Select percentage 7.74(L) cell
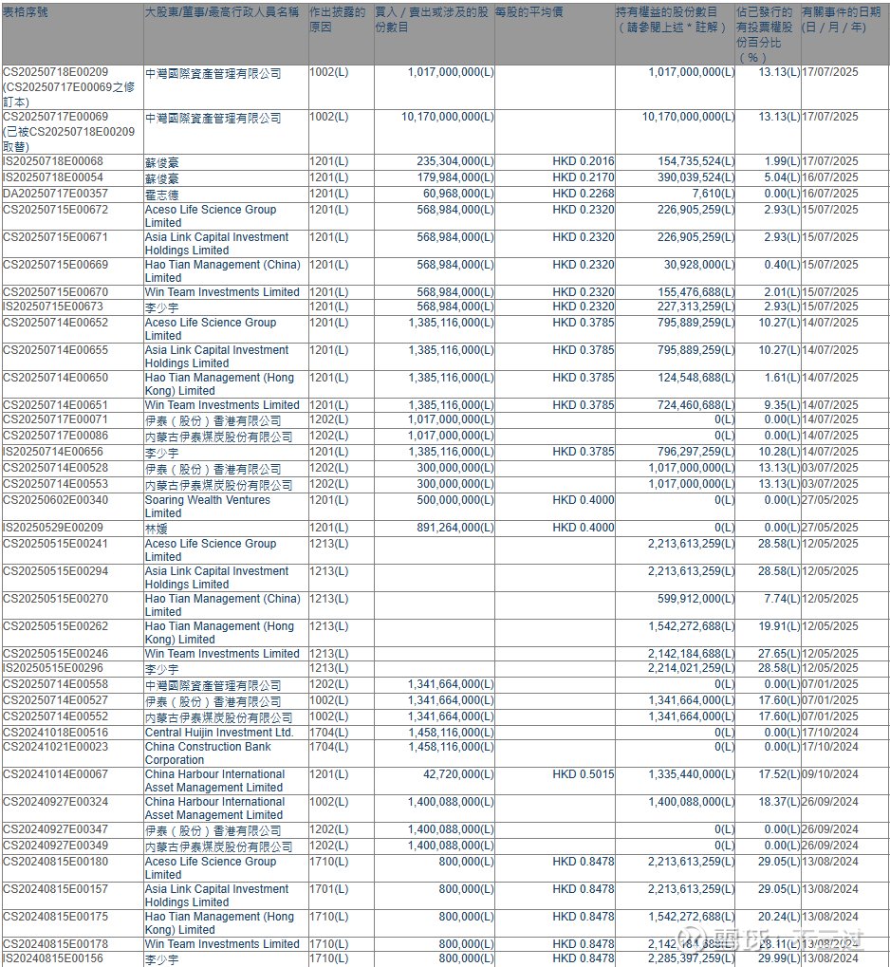This screenshot has height=967, width=890. tap(782, 599)
